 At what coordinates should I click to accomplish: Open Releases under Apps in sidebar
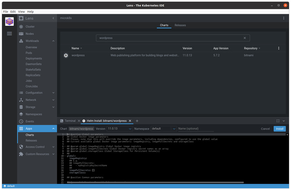(x=31, y=141)
